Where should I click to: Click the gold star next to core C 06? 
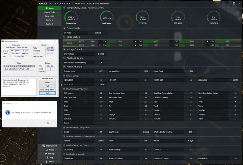[x=136, y=45]
